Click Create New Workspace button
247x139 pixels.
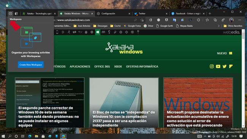pos(31,65)
